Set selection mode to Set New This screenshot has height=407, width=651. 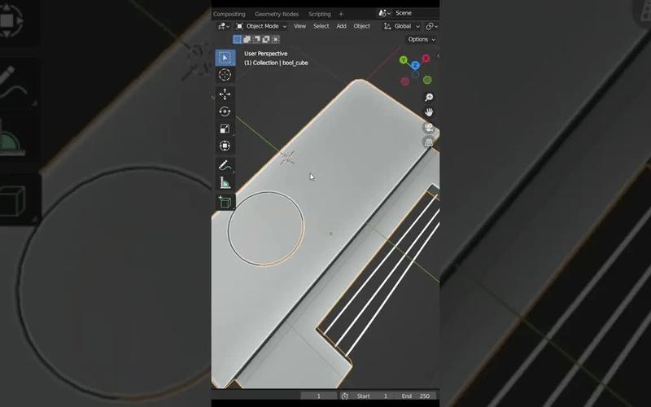point(237,39)
